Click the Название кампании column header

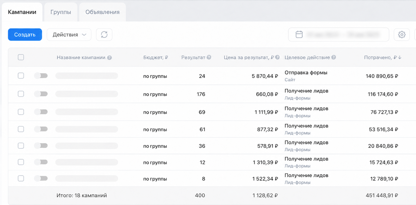(81, 57)
